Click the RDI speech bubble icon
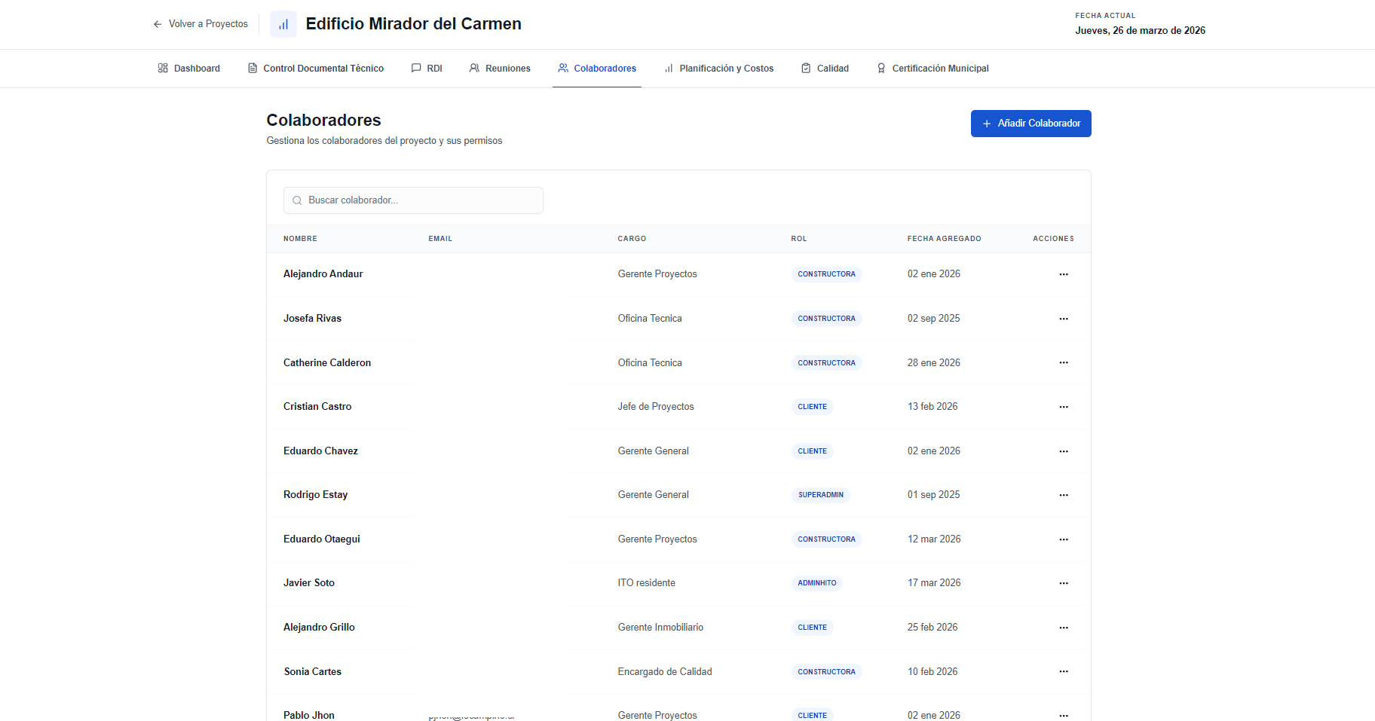The image size is (1375, 721). (x=416, y=69)
